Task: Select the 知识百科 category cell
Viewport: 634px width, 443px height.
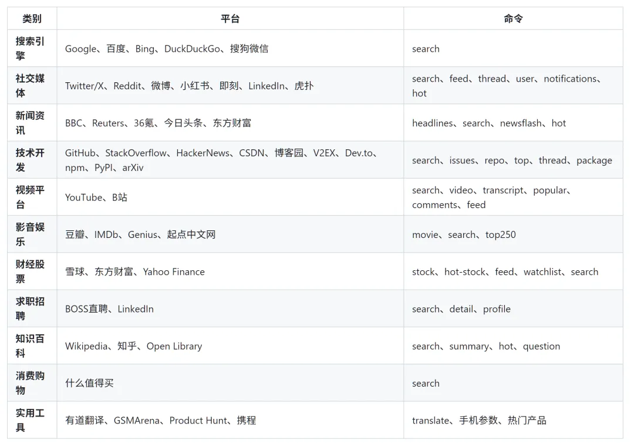Action: (32, 346)
